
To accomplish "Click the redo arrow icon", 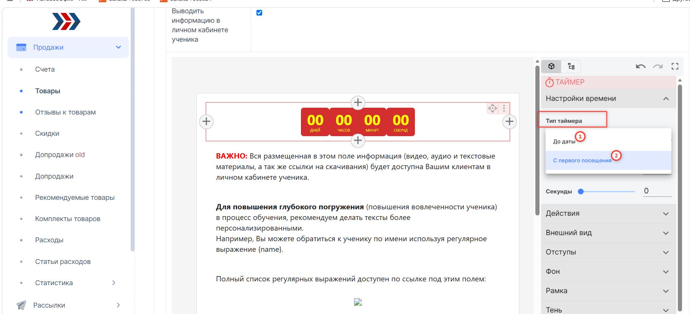I will coord(658,66).
